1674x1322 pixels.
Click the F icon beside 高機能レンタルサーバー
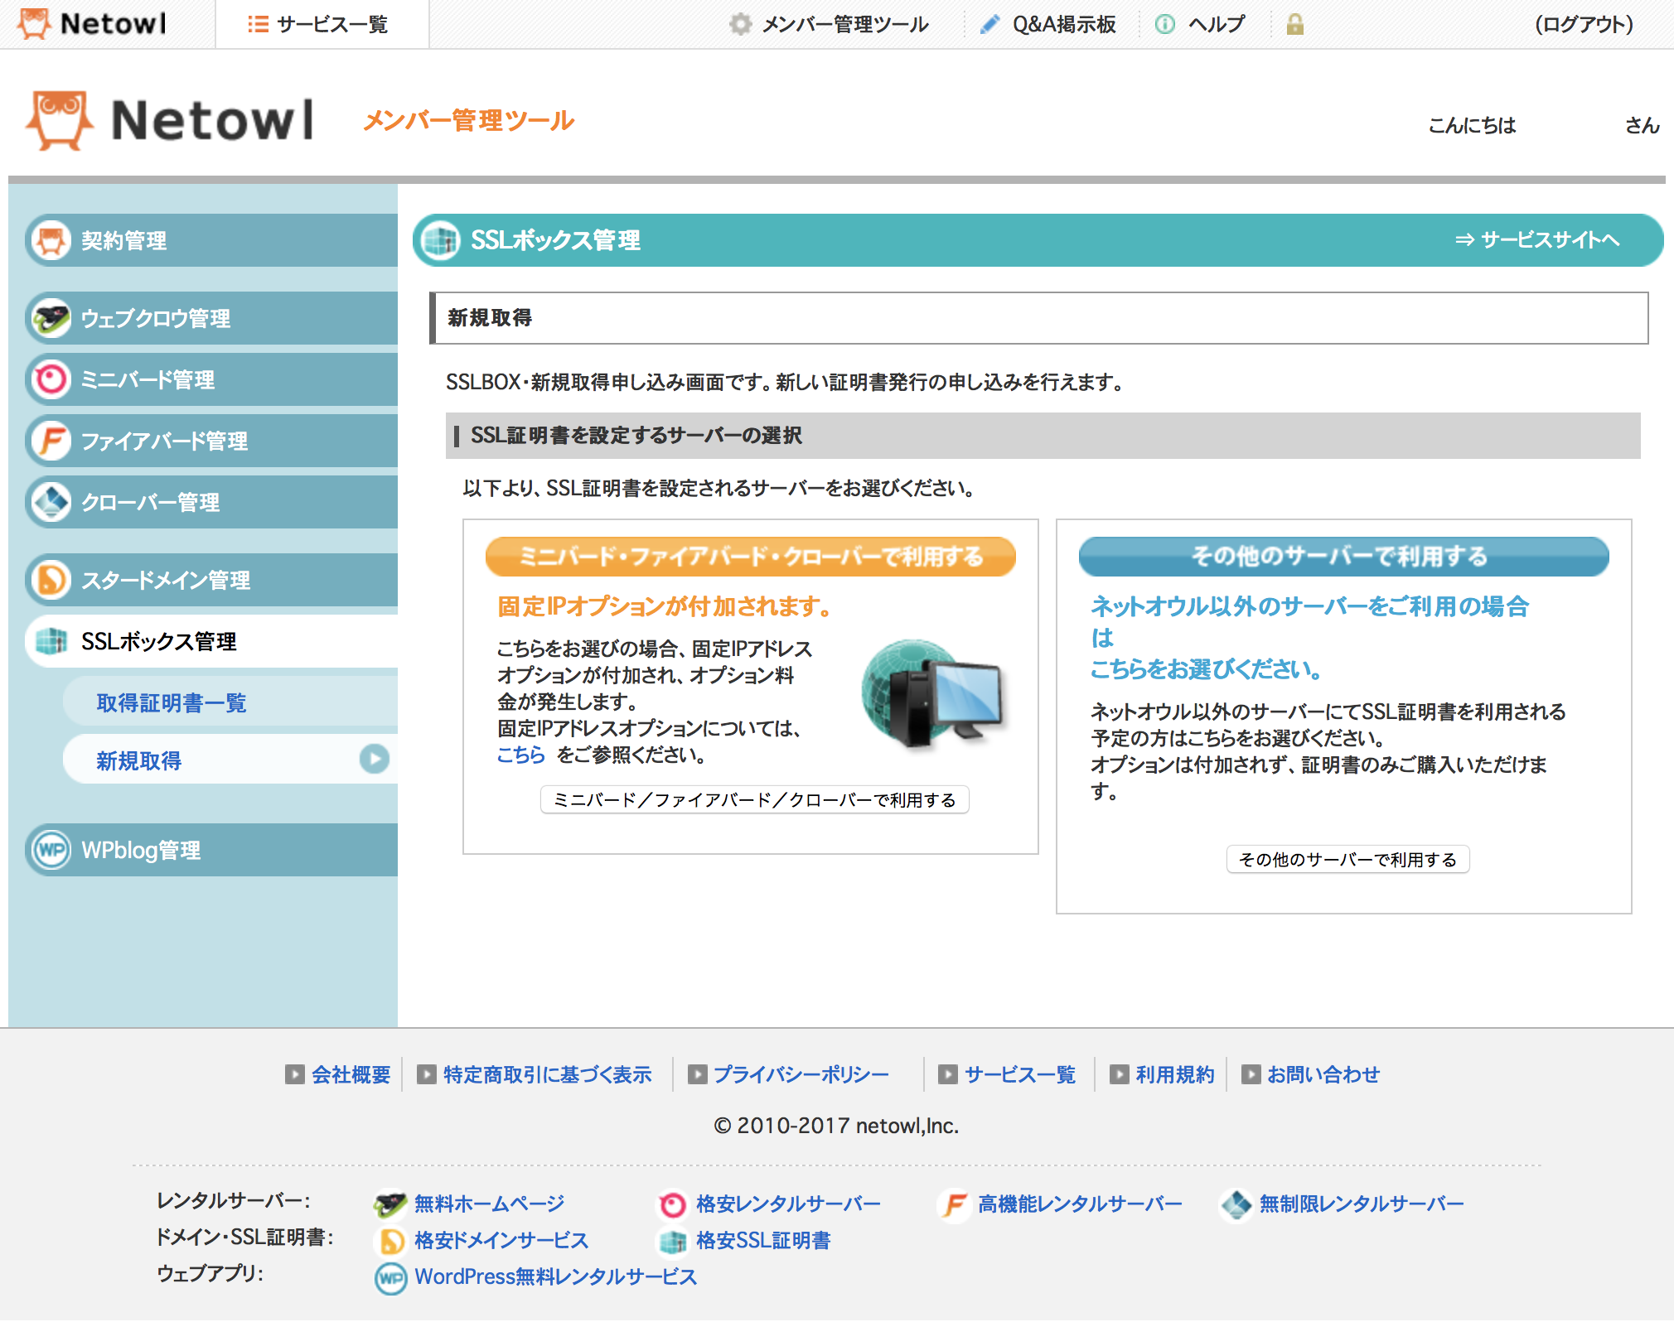[x=954, y=1204]
